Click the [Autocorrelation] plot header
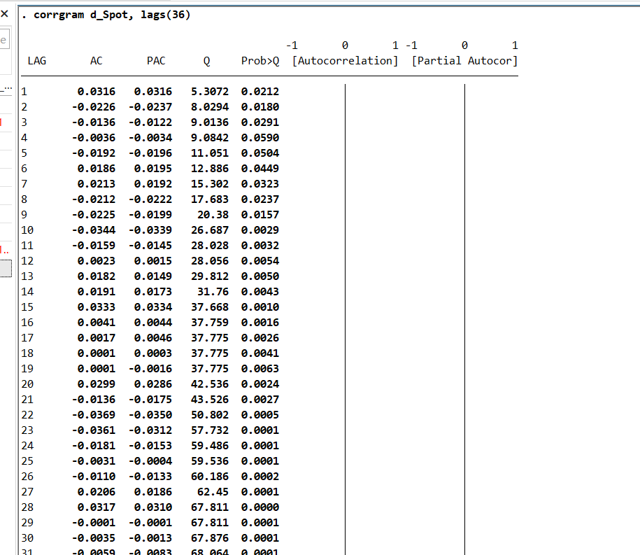 tap(345, 61)
